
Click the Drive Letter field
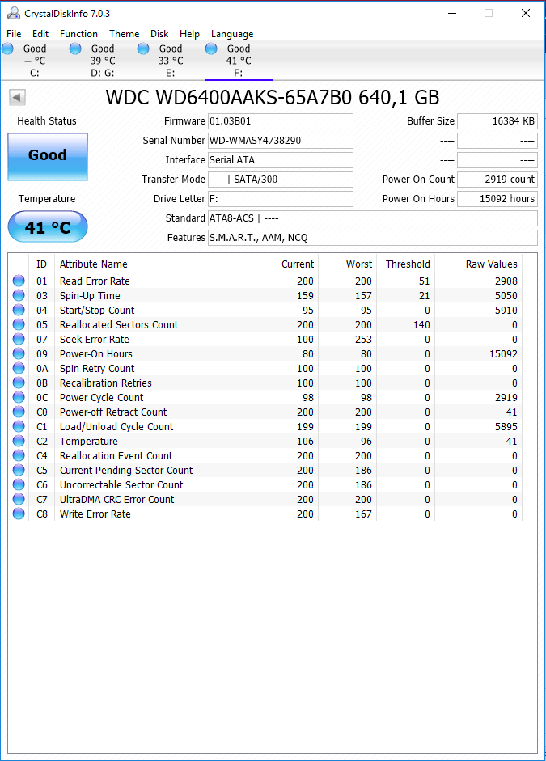[281, 199]
